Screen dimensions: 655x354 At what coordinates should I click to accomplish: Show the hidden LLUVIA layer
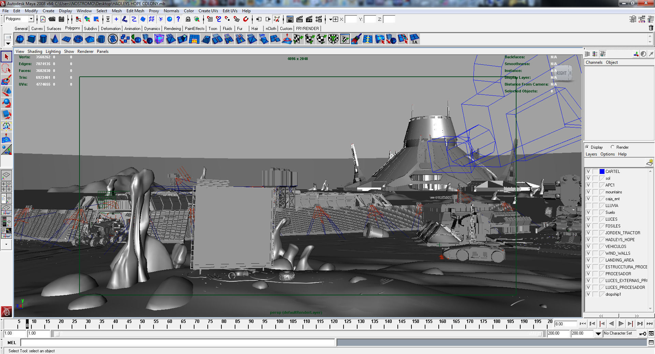[x=588, y=206]
